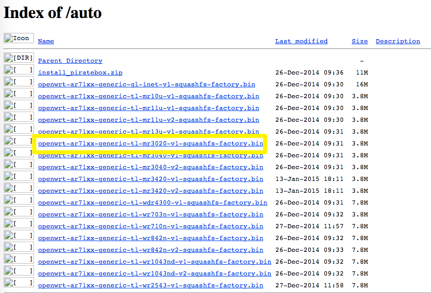
Task: Download the tl-wr842n-v1 factory bin
Action: (x=151, y=237)
